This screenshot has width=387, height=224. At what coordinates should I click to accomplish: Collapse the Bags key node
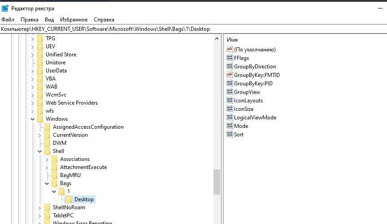click(x=47, y=183)
